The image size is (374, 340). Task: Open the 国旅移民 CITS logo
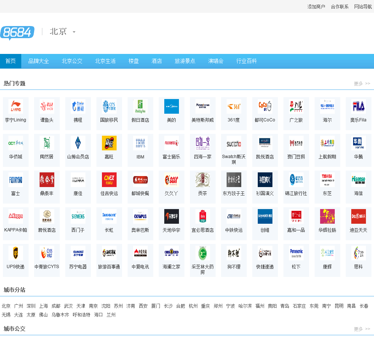coord(109,106)
